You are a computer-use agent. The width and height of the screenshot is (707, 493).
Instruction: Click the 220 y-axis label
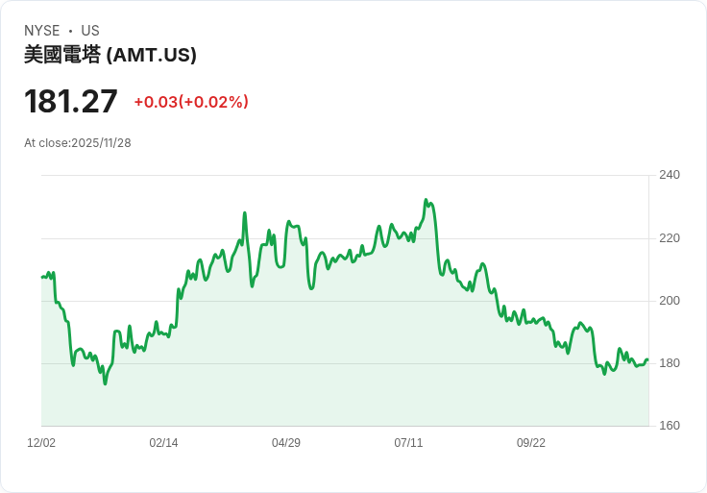670,237
